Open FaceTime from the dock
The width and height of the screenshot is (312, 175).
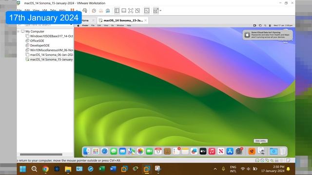[x=149, y=151]
